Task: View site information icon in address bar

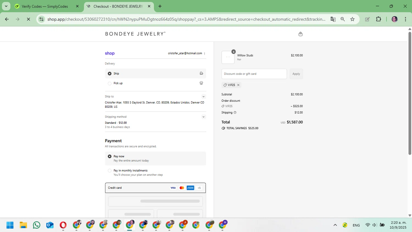Action: pyautogui.click(x=41, y=19)
